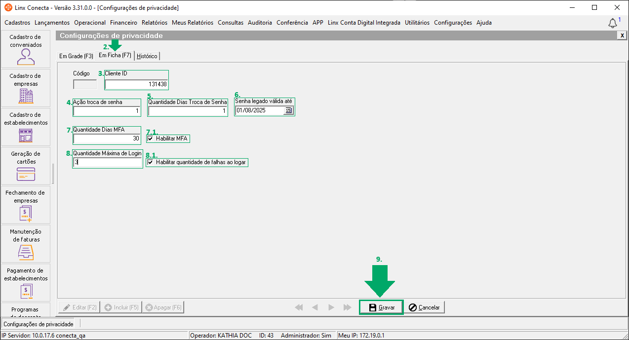Click the notification bell icon
This screenshot has height=340, width=629.
point(613,23)
